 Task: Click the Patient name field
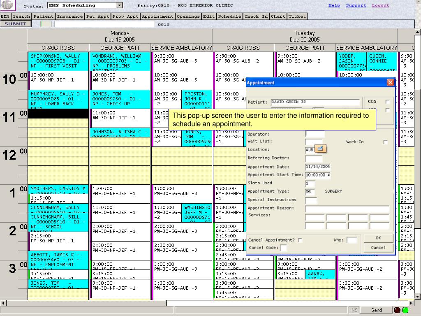tap(315, 102)
